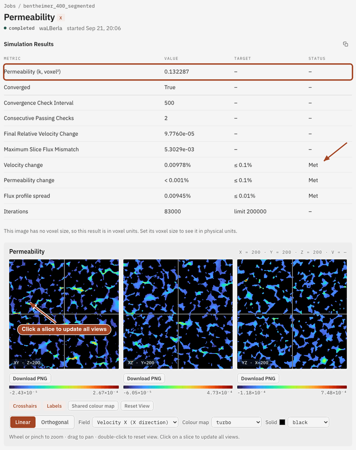The image size is (356, 450).
Task: Enable the Shared colour map option
Action: (93, 406)
